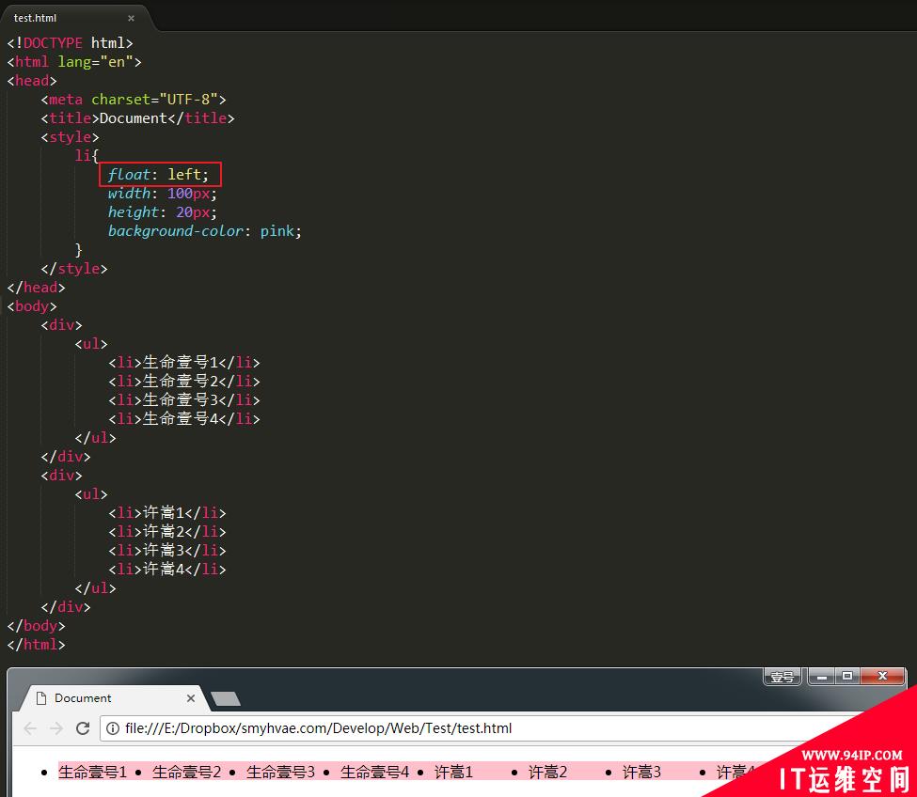Click the <li>许嵩3</li> code line

click(x=167, y=550)
